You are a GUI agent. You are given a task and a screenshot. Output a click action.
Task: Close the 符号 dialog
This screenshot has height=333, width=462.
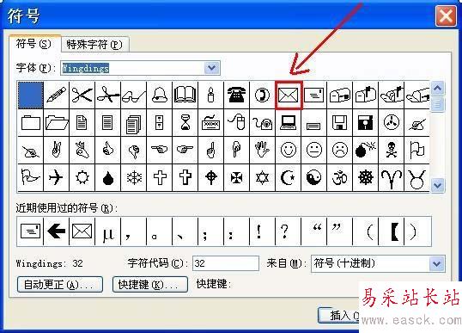click(446, 16)
